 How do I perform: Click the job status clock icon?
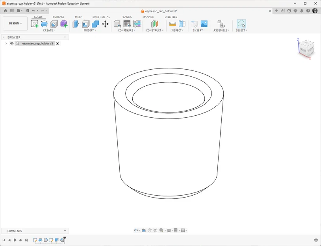[295, 11]
